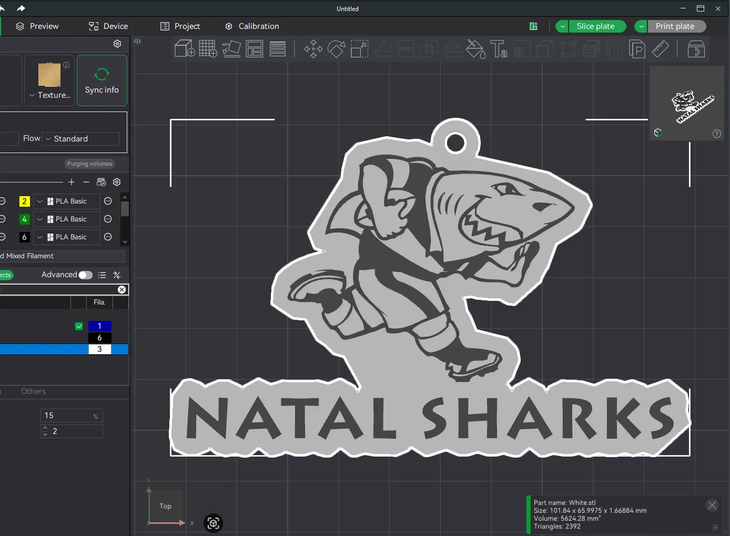Viewport: 730px width, 536px height.
Task: Open the Others settings tab
Action: tap(33, 391)
